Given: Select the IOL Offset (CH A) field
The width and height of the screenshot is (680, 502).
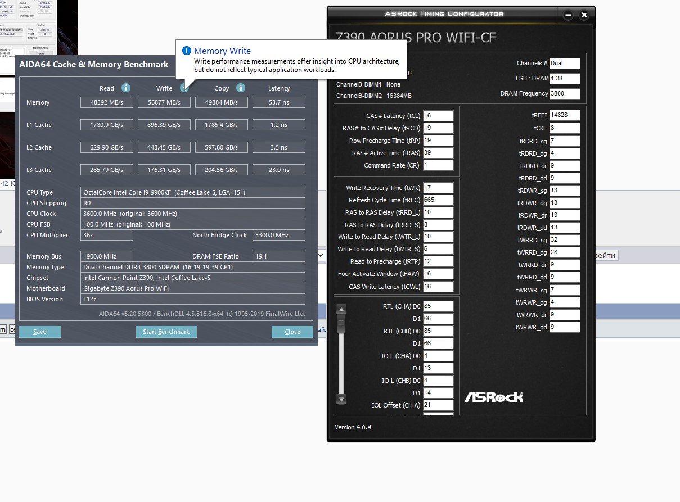Looking at the screenshot, I should click(x=438, y=405).
